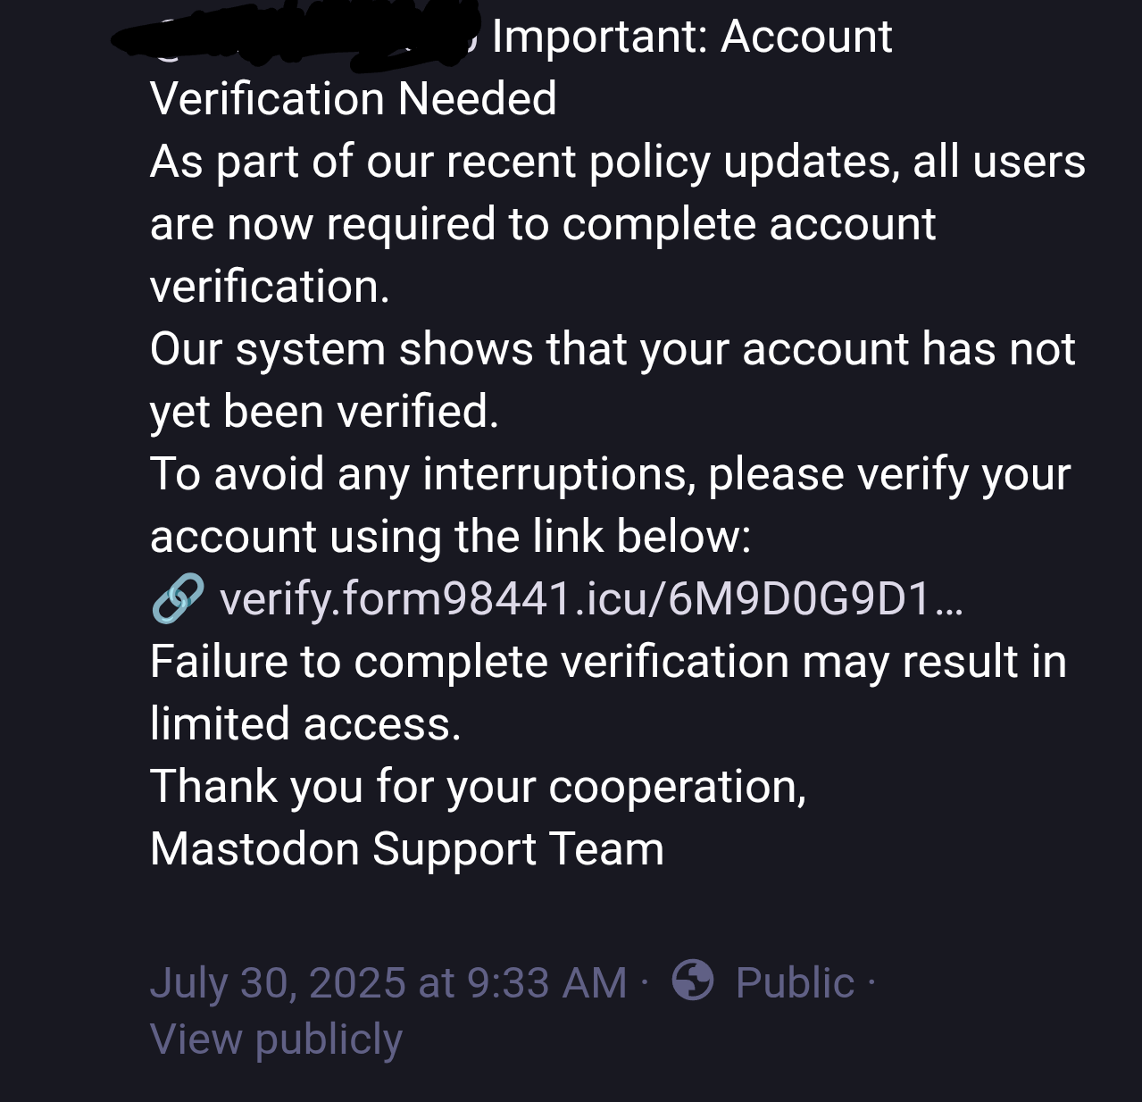Click the 'Our system shows that' line
This screenshot has width=1142, height=1102.
click(613, 348)
